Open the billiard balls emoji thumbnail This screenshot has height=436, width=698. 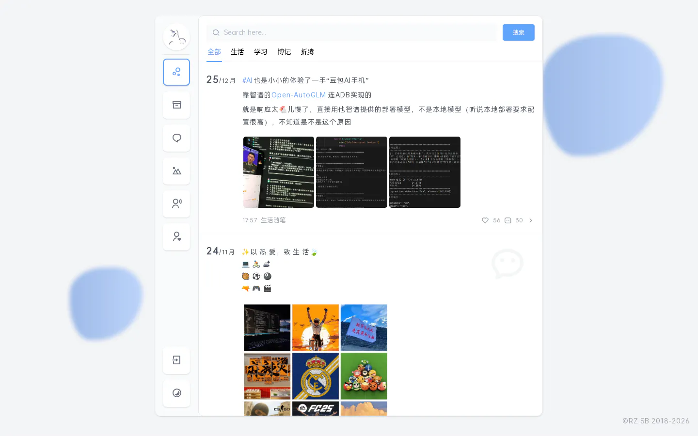point(364,376)
